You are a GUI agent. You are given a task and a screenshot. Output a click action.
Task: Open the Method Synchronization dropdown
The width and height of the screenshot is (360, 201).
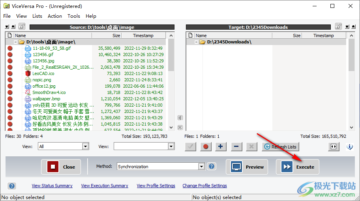(201, 166)
